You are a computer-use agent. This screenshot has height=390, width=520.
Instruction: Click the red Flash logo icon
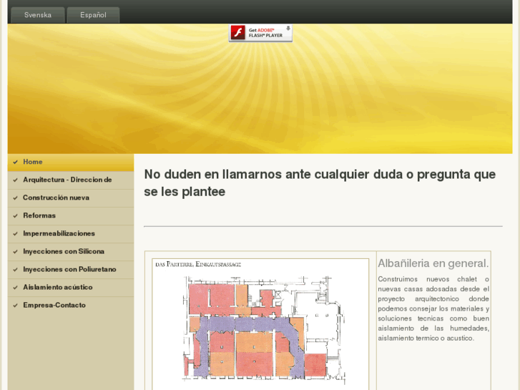click(237, 32)
